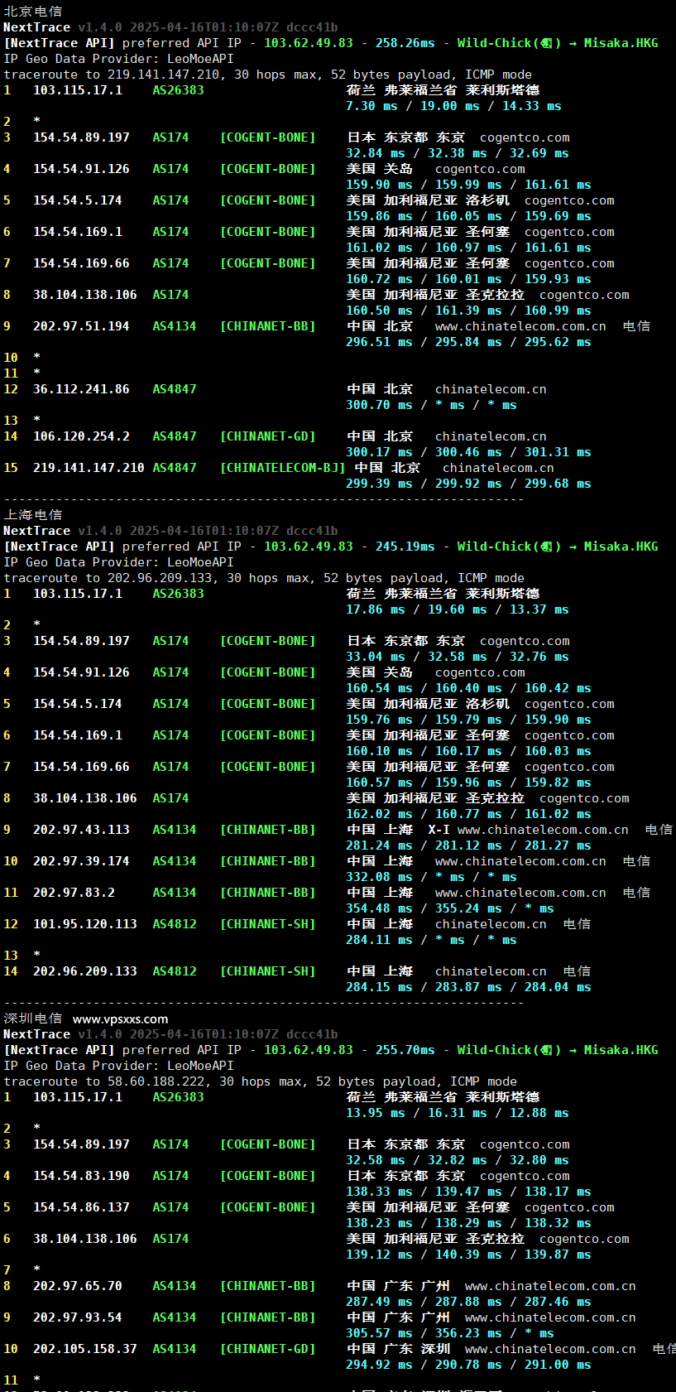This screenshot has width=676, height=1392.
Task: Click the 284.11 ms latency value
Action: [379, 940]
